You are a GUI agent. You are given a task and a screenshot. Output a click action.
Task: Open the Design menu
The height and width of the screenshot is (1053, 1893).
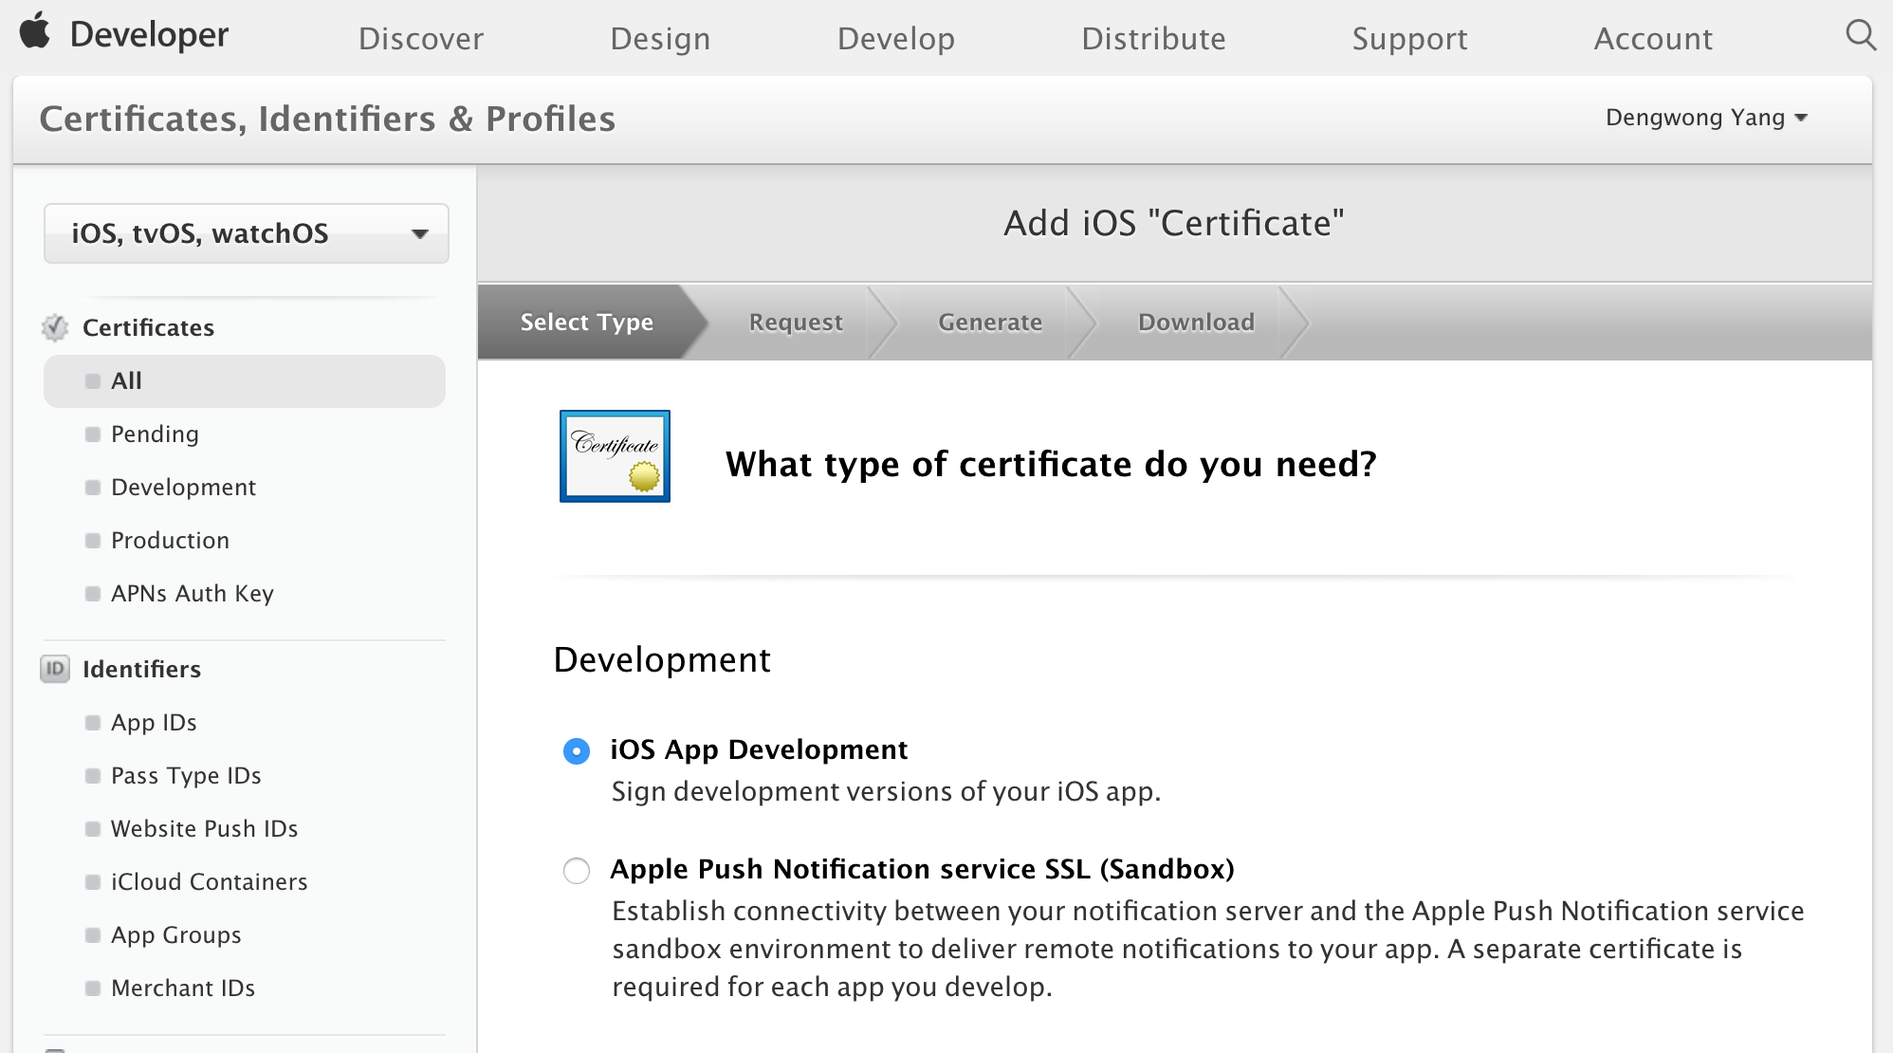660,38
